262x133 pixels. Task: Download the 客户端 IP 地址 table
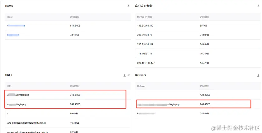(x=258, y=6)
